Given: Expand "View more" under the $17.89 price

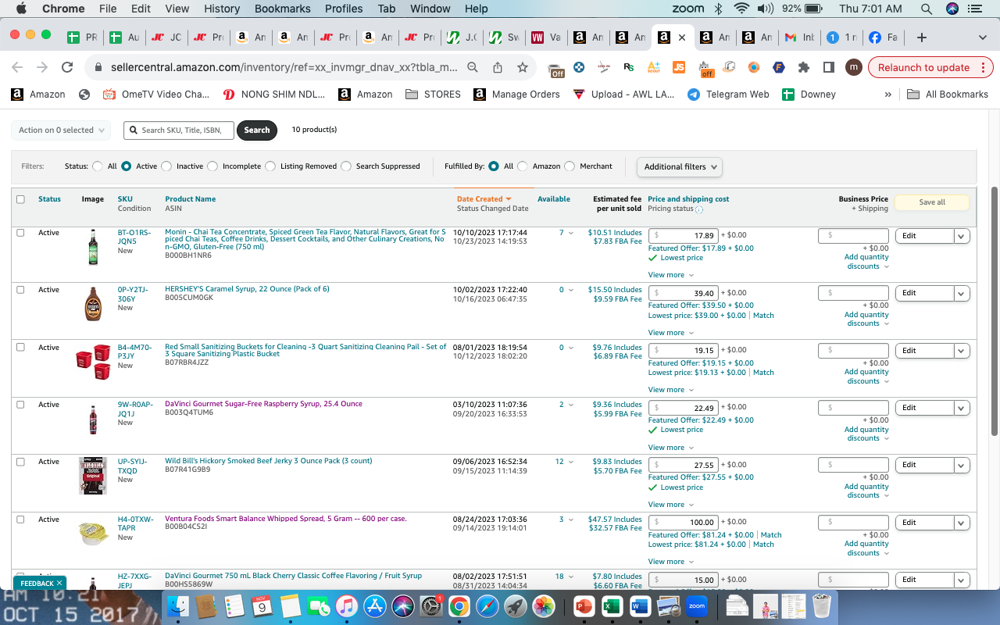Looking at the screenshot, I should click(x=670, y=275).
